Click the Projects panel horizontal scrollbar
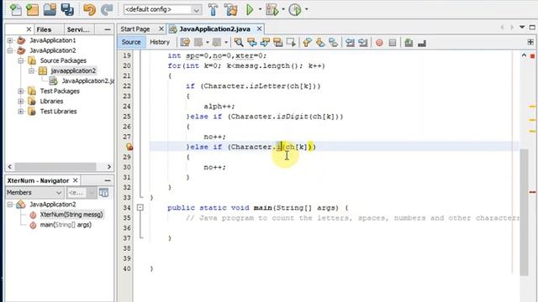Image resolution: width=538 pixels, height=302 pixels. click(x=55, y=167)
